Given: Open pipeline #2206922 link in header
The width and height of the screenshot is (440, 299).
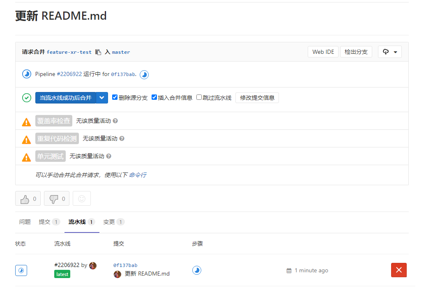Looking at the screenshot, I should (69, 74).
